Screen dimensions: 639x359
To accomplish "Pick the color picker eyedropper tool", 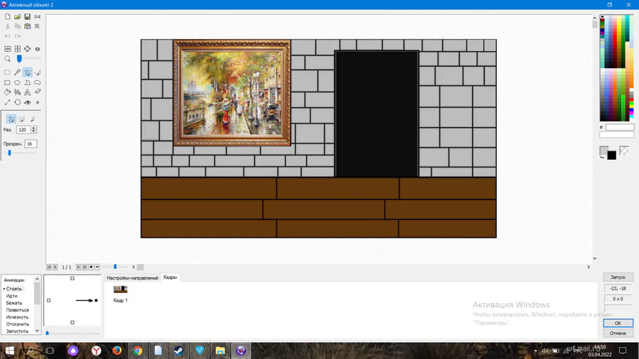I will (x=18, y=72).
